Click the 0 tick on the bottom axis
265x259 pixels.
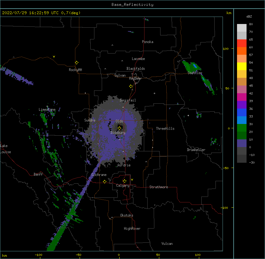click(x=119, y=255)
